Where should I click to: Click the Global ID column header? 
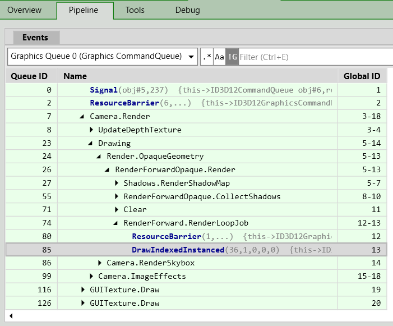pyautogui.click(x=362, y=76)
